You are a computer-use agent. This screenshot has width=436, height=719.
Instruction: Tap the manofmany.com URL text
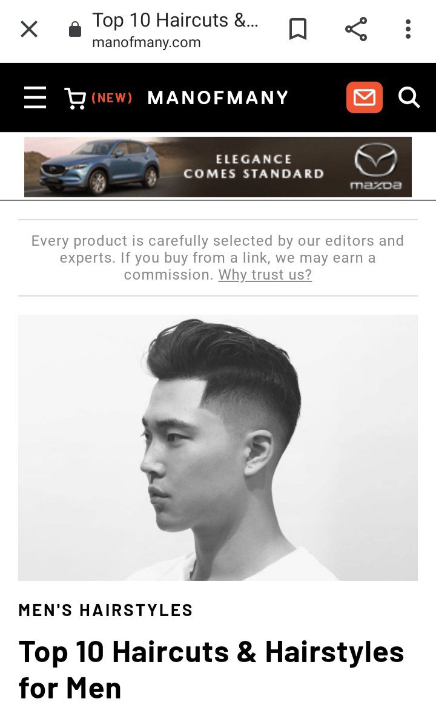click(147, 42)
